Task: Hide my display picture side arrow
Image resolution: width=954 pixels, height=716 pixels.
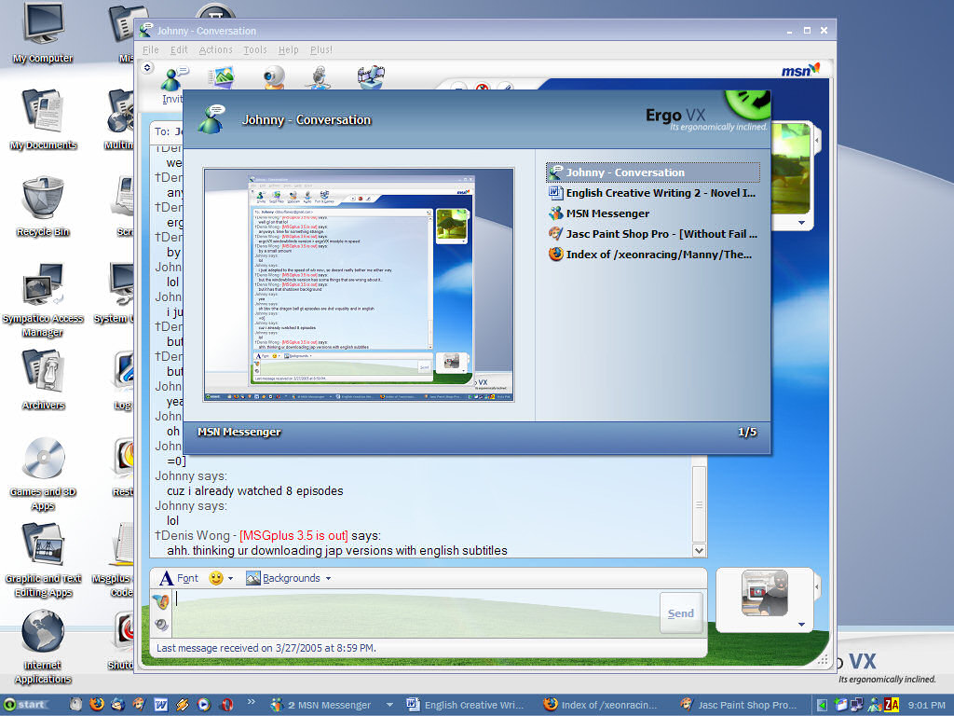Action: [817, 585]
